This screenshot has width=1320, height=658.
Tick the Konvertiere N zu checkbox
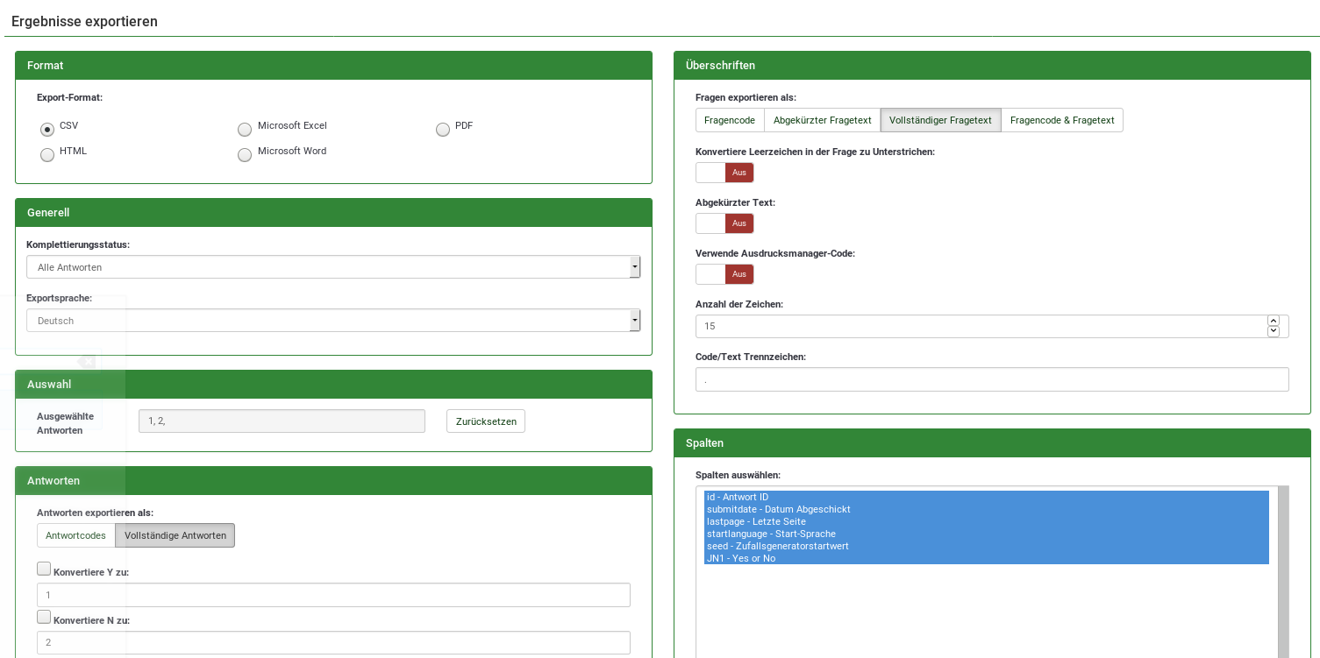pos(44,617)
